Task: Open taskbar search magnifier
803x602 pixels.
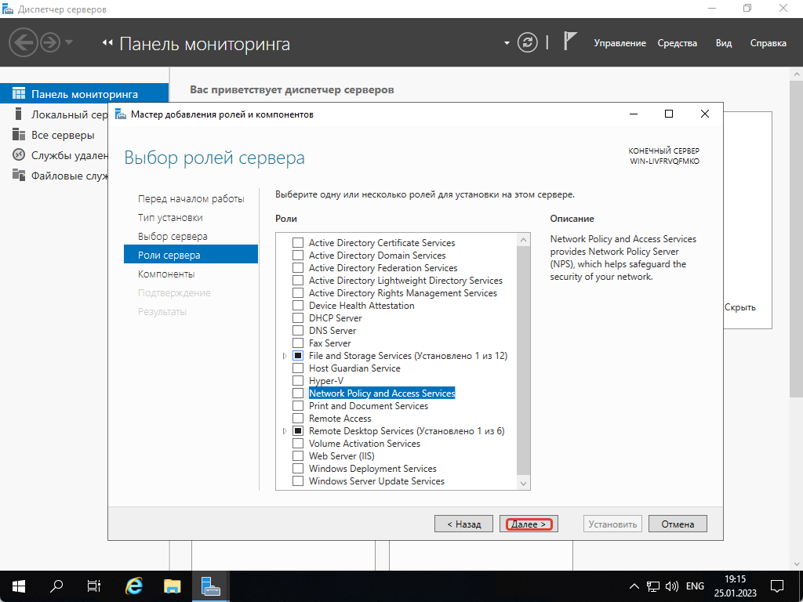Action: coord(56,586)
